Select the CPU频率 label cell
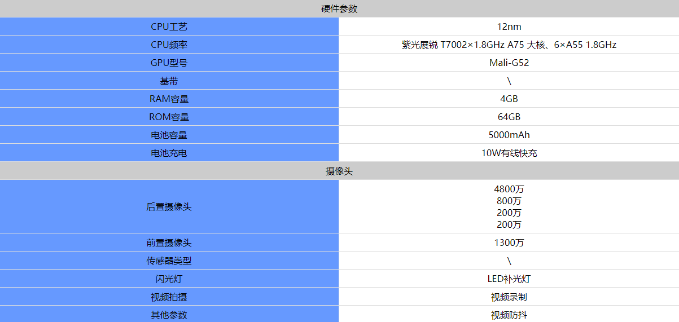Screen dimensions: 679x322 coord(169,45)
